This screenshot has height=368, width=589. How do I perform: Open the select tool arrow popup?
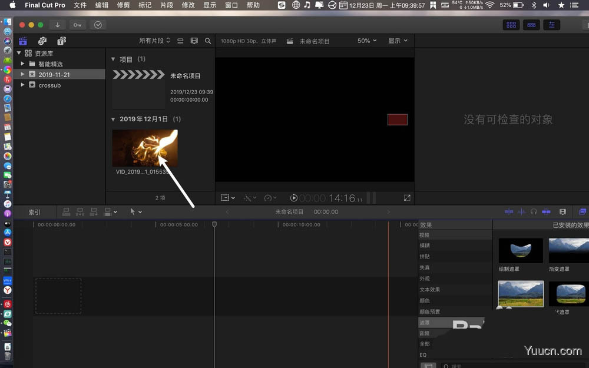tap(135, 212)
